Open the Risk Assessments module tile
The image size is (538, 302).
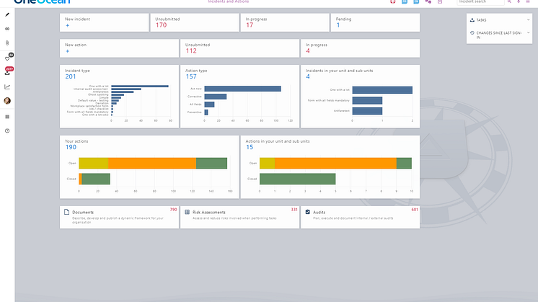[x=240, y=218]
